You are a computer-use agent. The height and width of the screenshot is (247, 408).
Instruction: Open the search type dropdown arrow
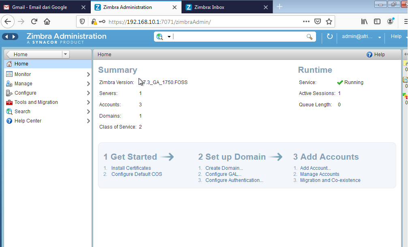tap(169, 37)
